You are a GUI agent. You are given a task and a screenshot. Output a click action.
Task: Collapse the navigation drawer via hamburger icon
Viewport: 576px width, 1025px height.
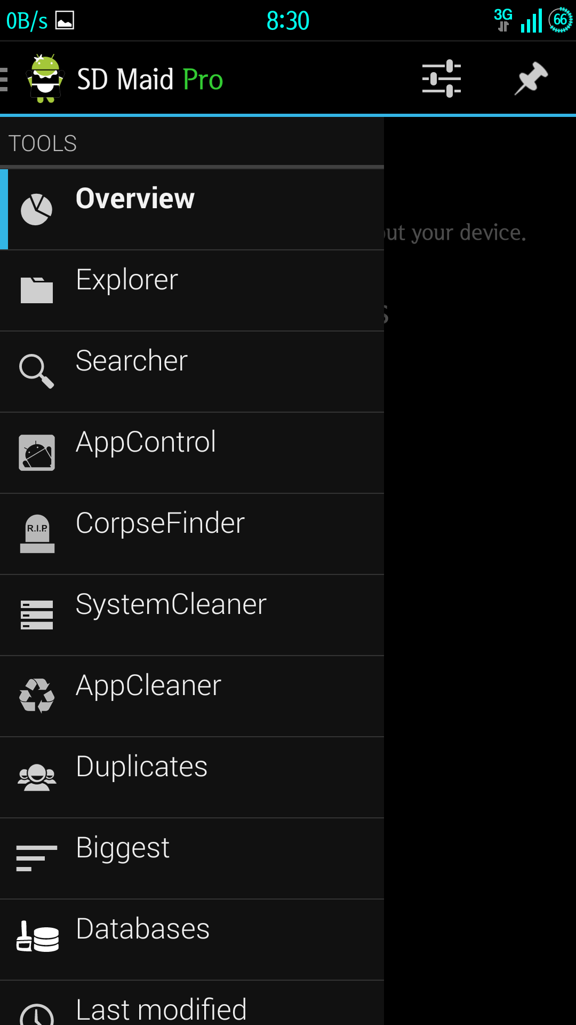click(4, 79)
